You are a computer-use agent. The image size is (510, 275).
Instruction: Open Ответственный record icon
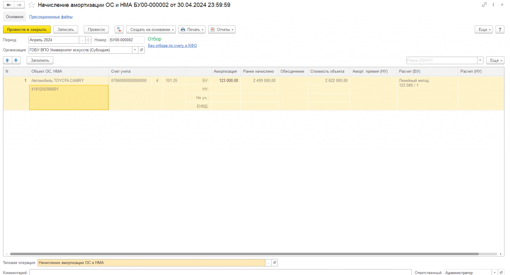coord(501,273)
